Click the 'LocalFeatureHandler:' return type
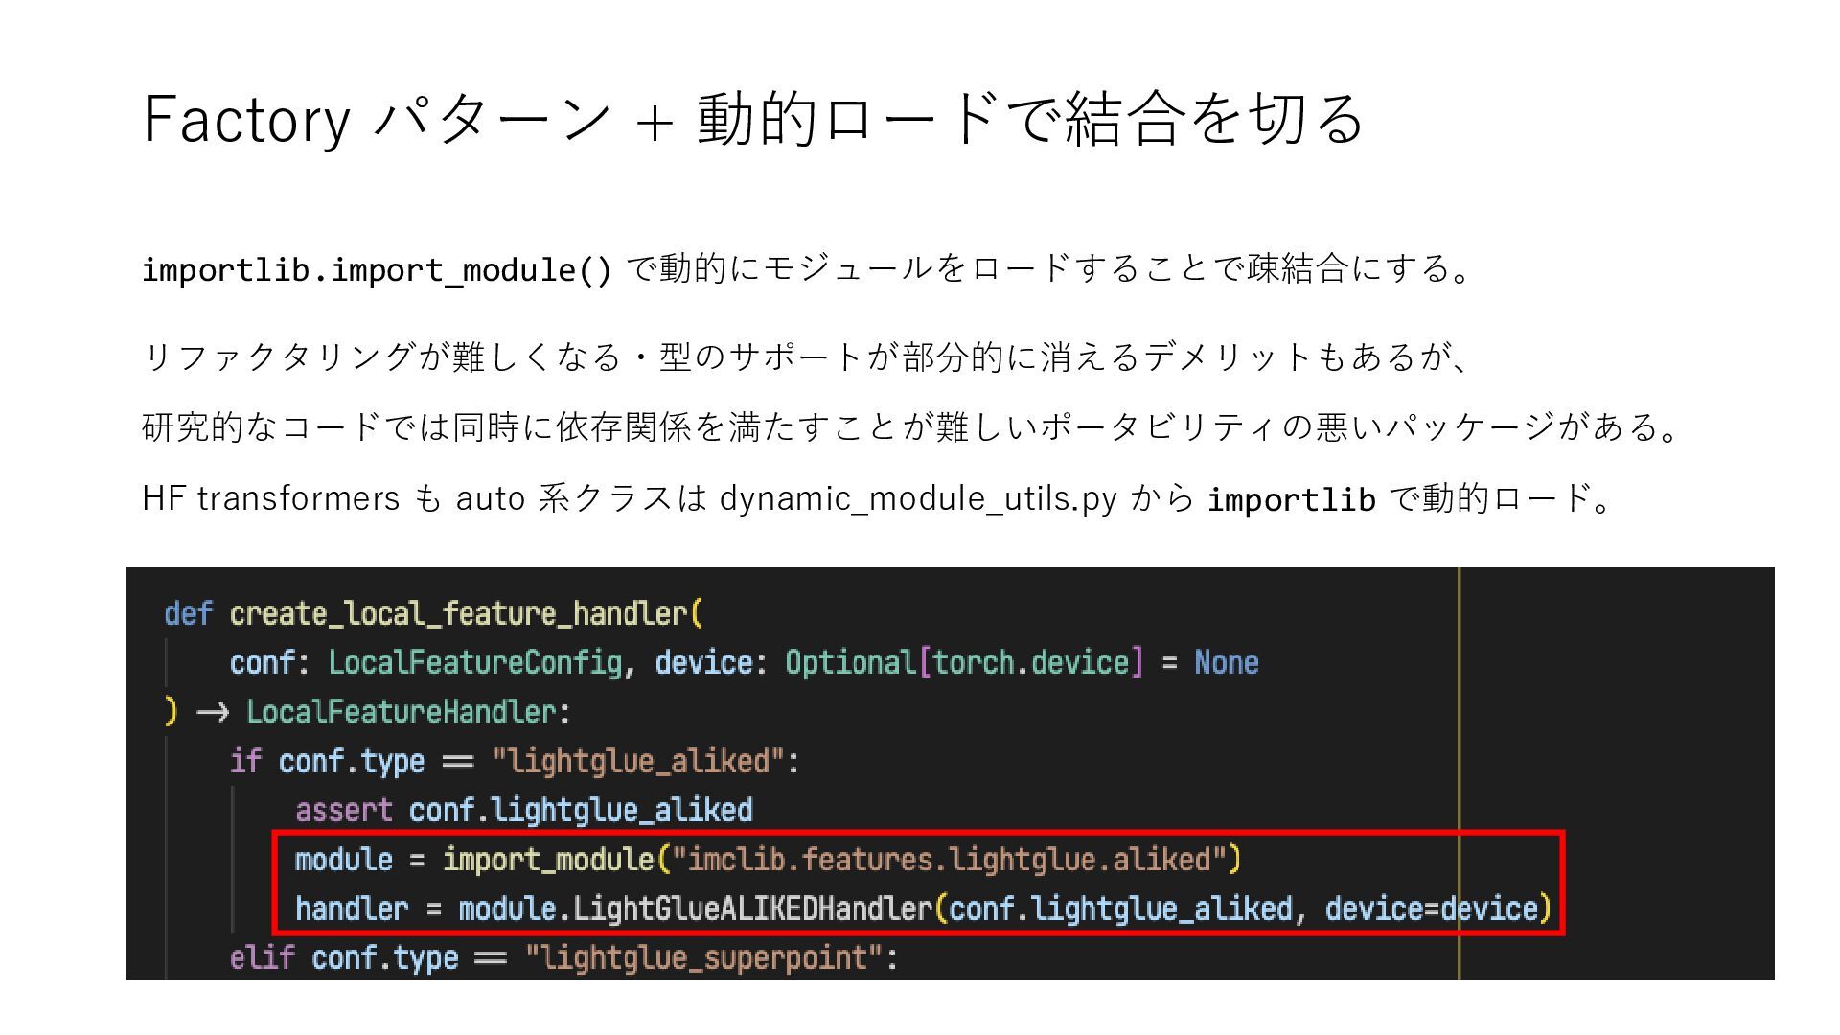 [409, 712]
